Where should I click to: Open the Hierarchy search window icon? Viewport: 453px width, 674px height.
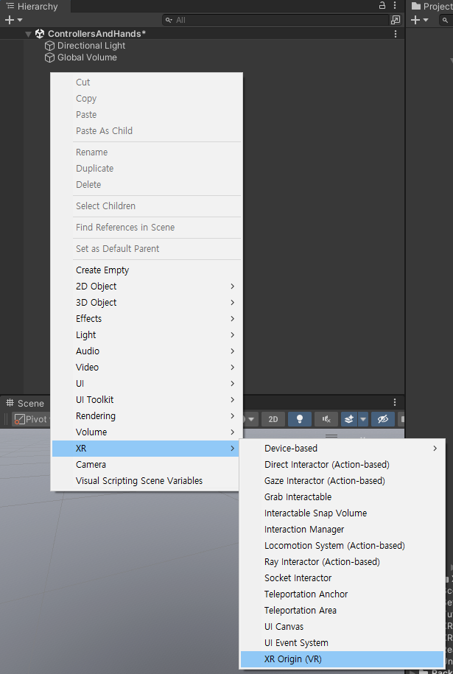pos(396,20)
